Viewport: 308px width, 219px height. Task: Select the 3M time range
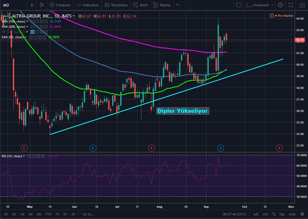(x=30, y=214)
